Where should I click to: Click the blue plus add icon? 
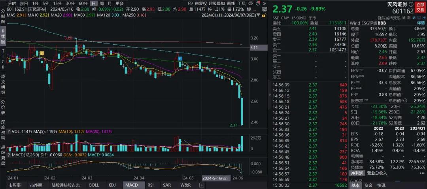(x=424, y=18)
